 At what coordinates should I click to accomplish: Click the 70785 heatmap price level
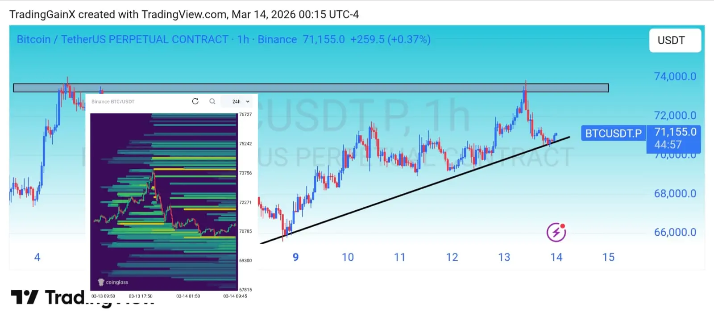245,231
